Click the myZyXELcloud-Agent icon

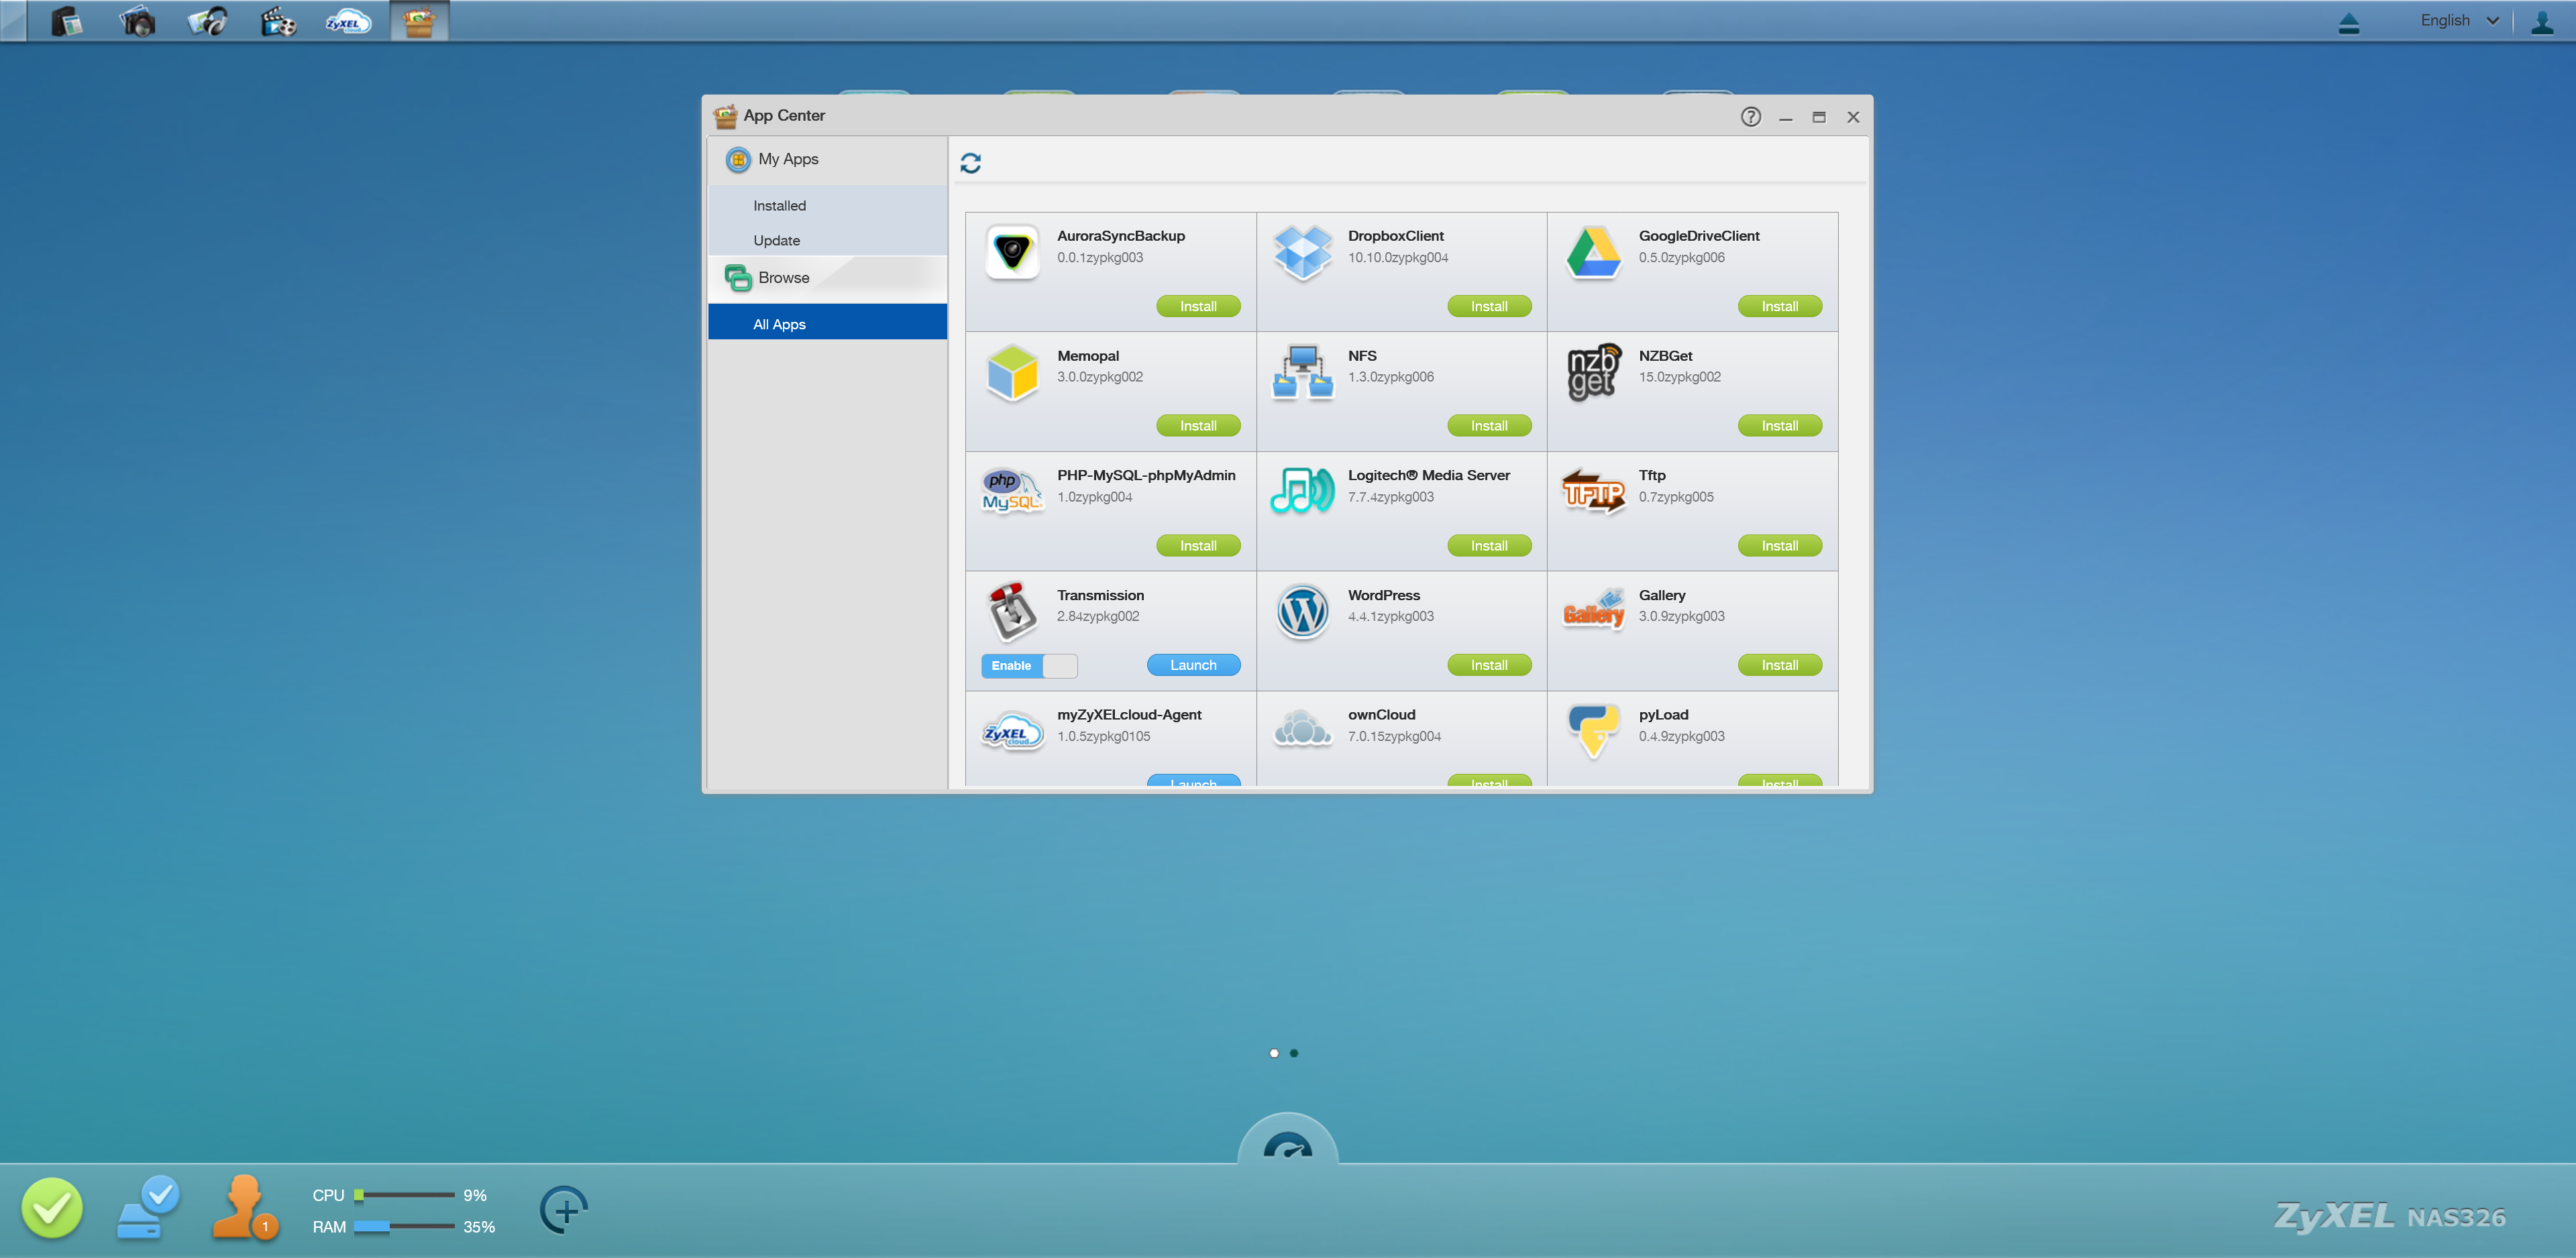pos(1012,731)
